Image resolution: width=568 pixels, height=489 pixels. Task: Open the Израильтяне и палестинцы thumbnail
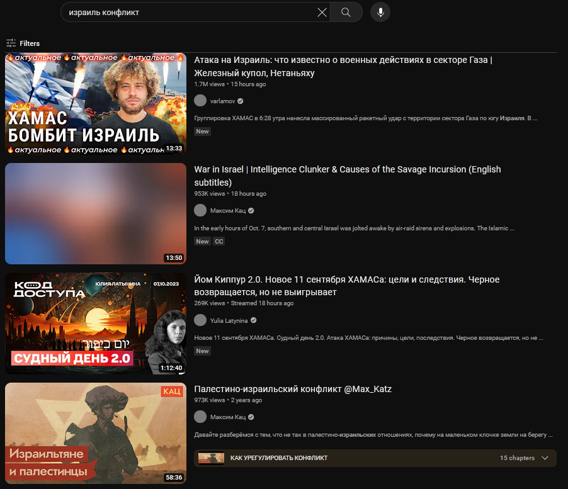(96, 433)
